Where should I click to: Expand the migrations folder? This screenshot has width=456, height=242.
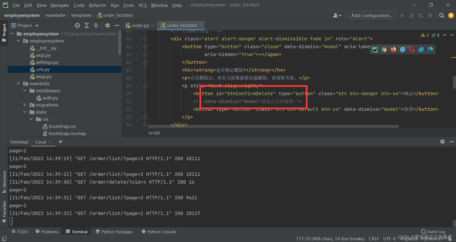tap(25, 105)
